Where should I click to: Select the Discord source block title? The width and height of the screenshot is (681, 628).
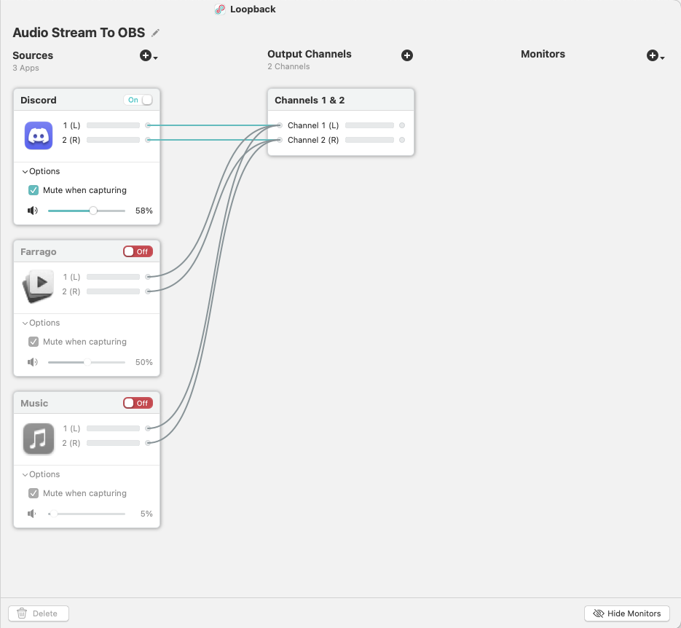coord(38,100)
